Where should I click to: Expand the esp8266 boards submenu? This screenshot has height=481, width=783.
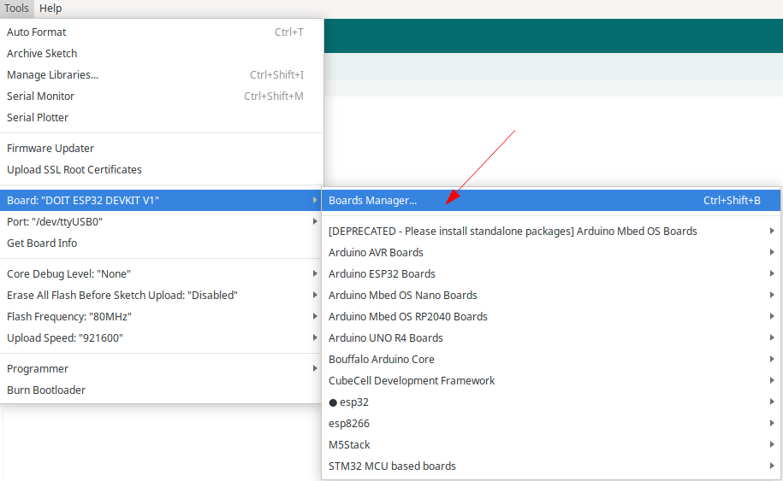point(551,424)
